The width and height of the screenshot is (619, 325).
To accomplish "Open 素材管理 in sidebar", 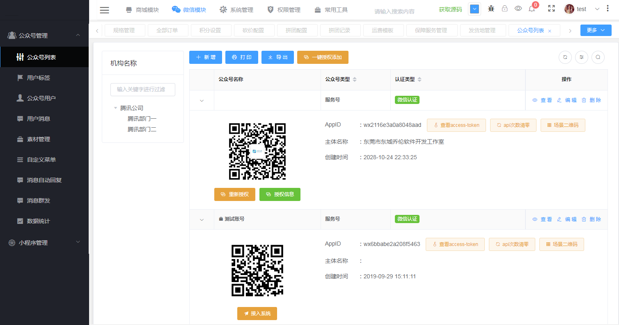I will click(x=44, y=139).
